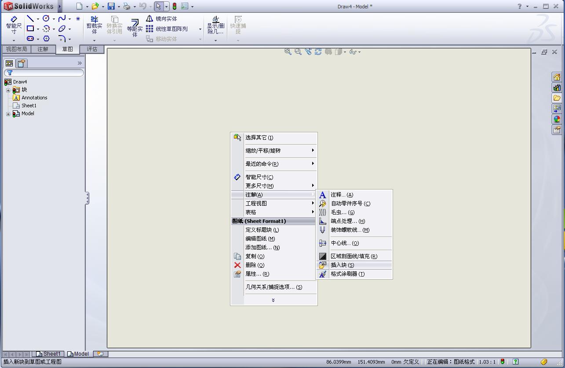Expand the Model node in the tree

point(8,114)
